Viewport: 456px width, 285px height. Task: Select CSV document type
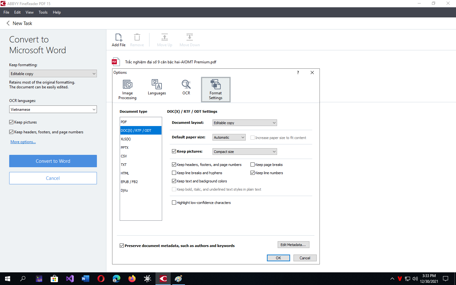141,156
